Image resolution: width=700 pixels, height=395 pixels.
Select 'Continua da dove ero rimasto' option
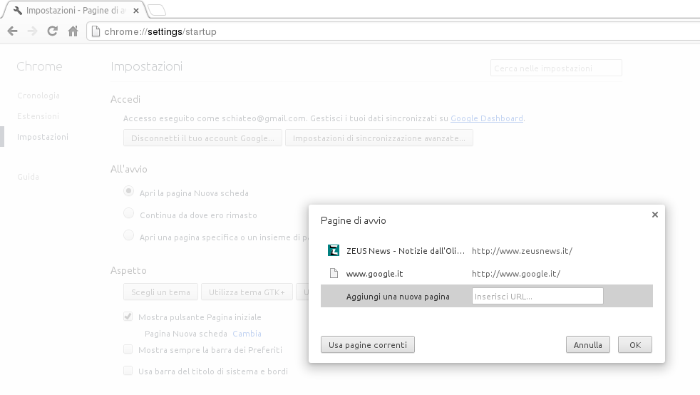click(128, 213)
